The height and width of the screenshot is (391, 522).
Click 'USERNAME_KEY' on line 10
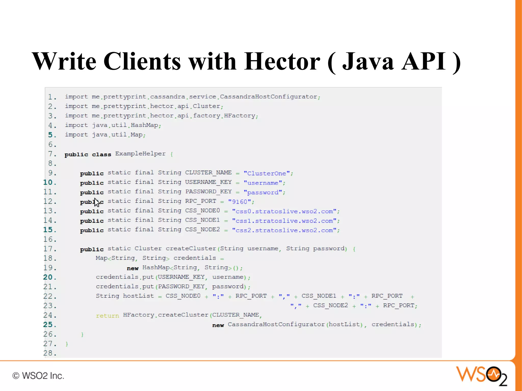point(208,182)
